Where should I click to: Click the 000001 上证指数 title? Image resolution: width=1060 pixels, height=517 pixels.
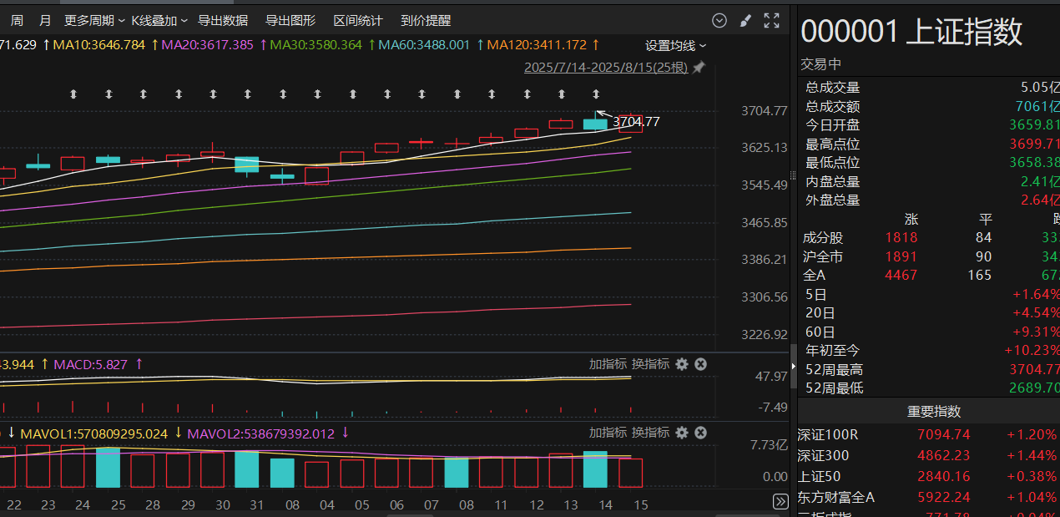tap(911, 33)
